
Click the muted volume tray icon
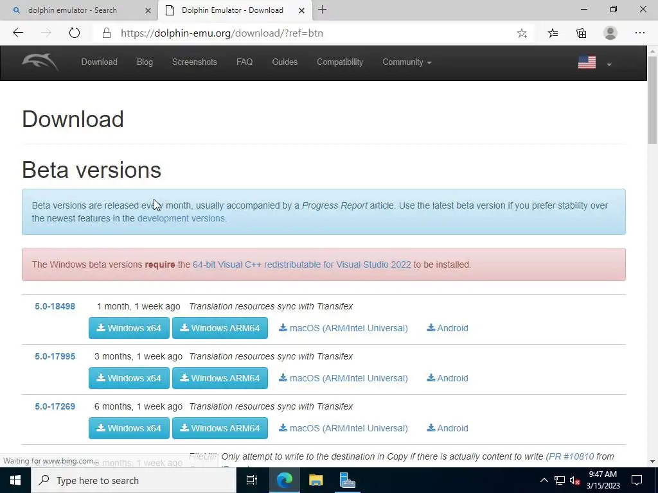(574, 480)
